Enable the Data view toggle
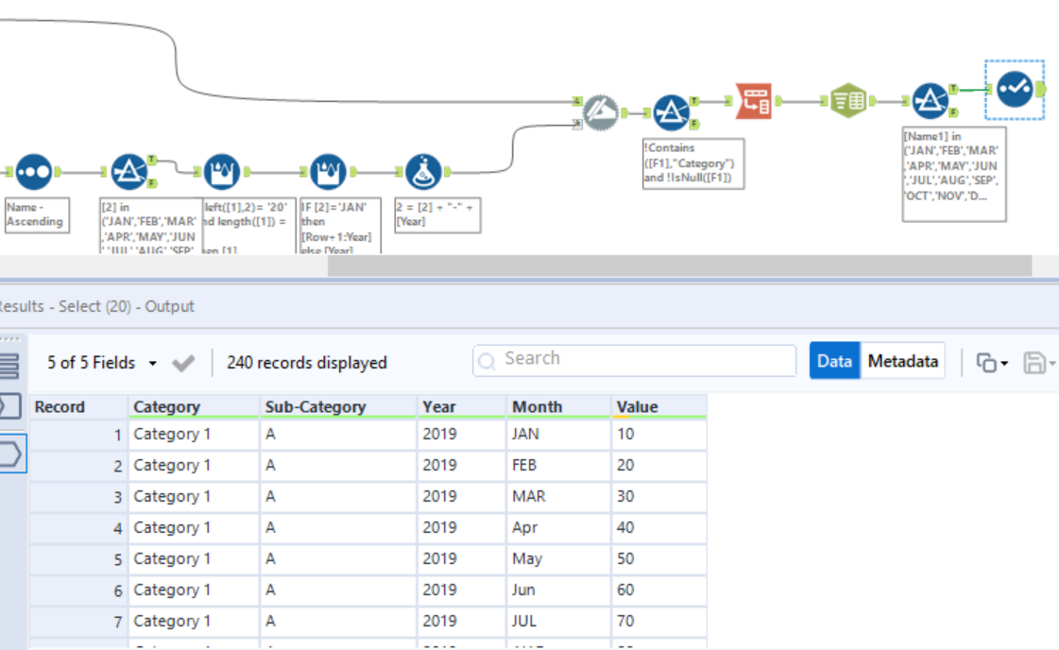 click(834, 361)
